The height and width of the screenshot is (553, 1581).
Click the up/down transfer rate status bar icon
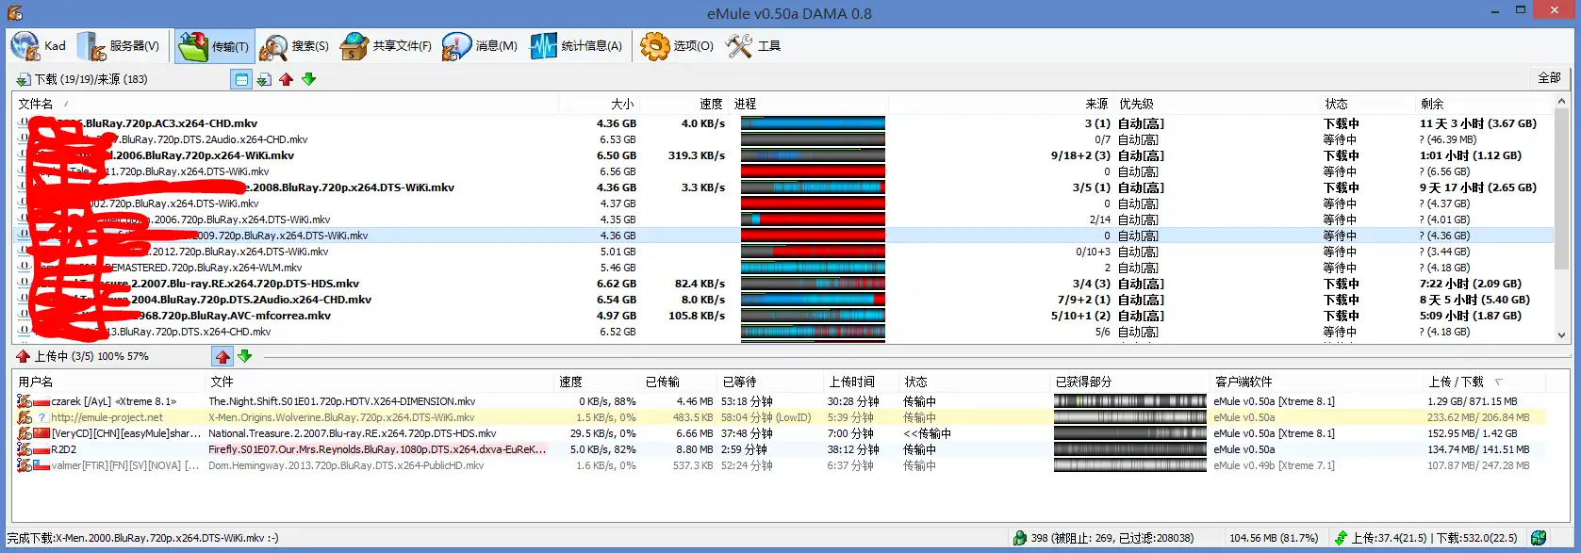(1341, 538)
